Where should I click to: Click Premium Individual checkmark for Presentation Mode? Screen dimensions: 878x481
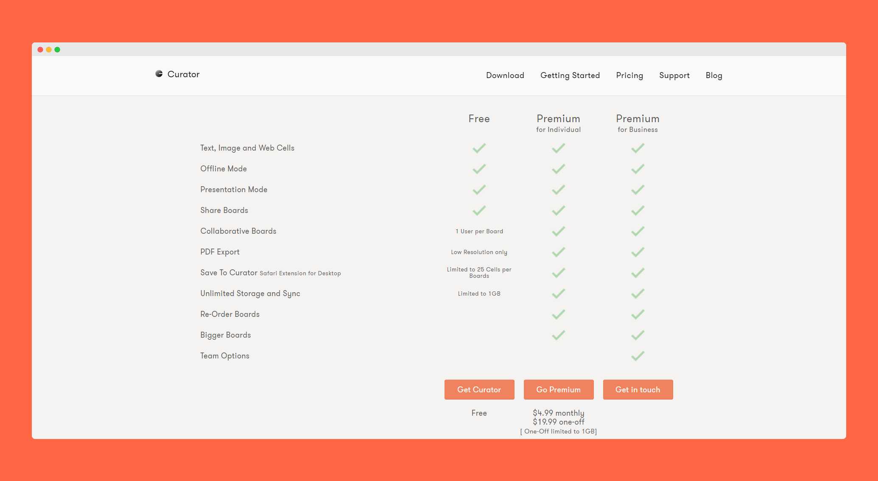tap(559, 190)
